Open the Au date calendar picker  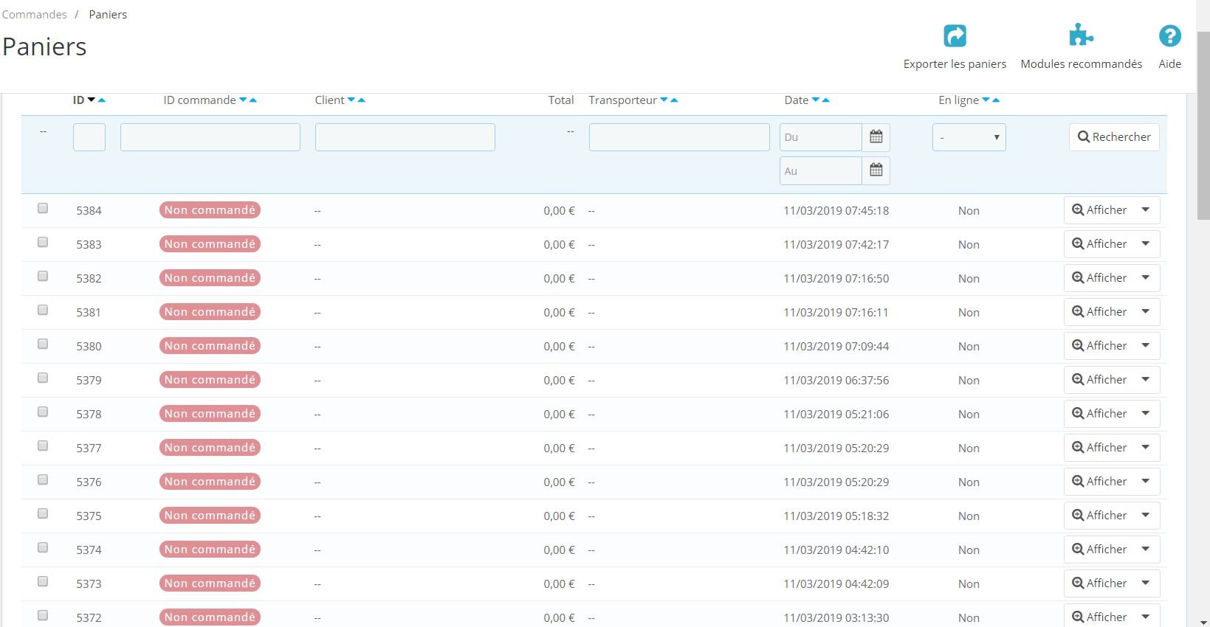point(876,171)
